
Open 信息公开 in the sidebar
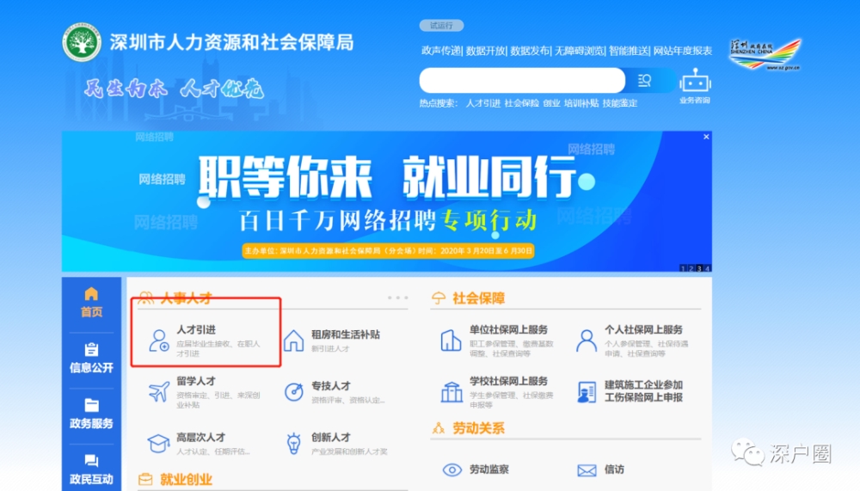point(91,359)
